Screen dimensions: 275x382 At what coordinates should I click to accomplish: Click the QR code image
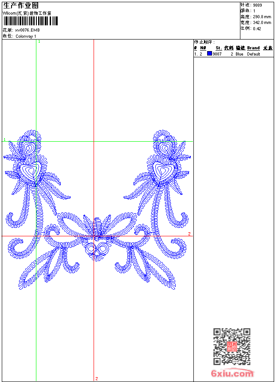pyautogui.click(x=232, y=346)
